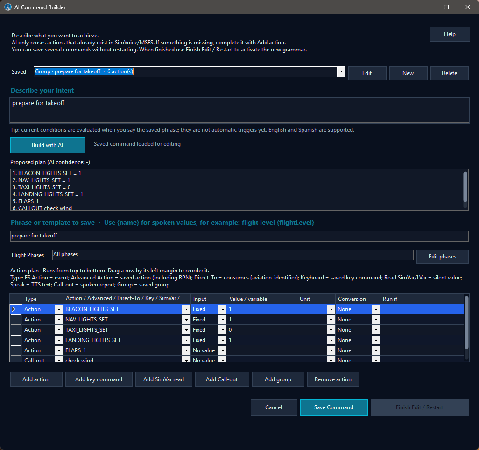This screenshot has width=479, height=450.
Task: Click Save Command
Action: [334, 407]
